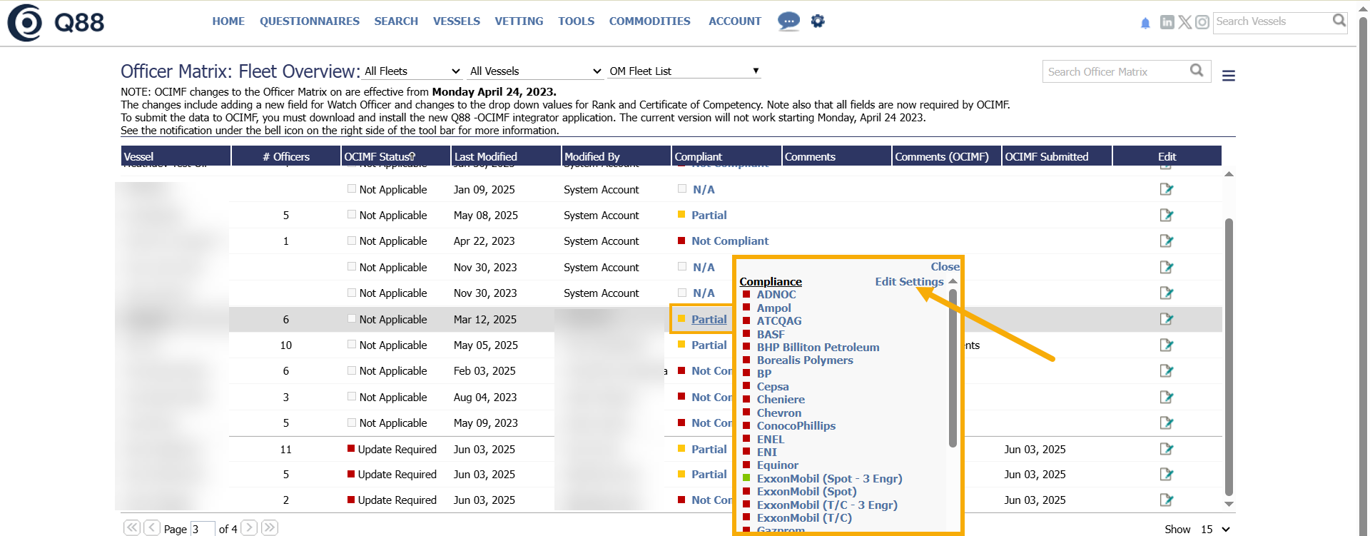The width and height of the screenshot is (1370, 536).
Task: Open the VETTING menu
Action: pyautogui.click(x=519, y=21)
